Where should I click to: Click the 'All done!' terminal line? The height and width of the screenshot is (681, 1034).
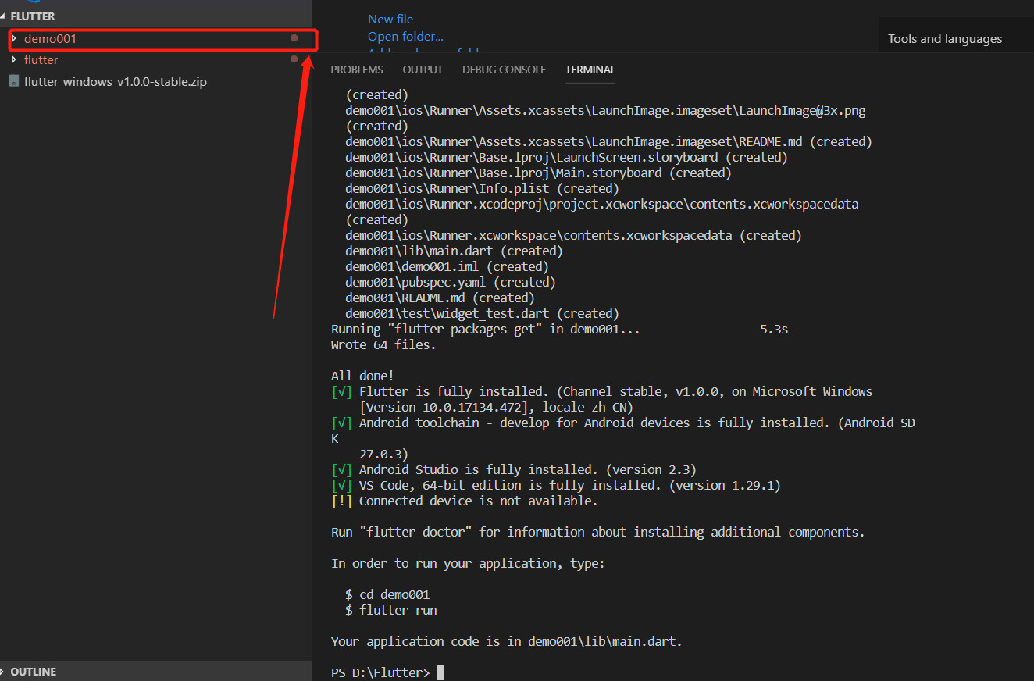click(x=362, y=376)
